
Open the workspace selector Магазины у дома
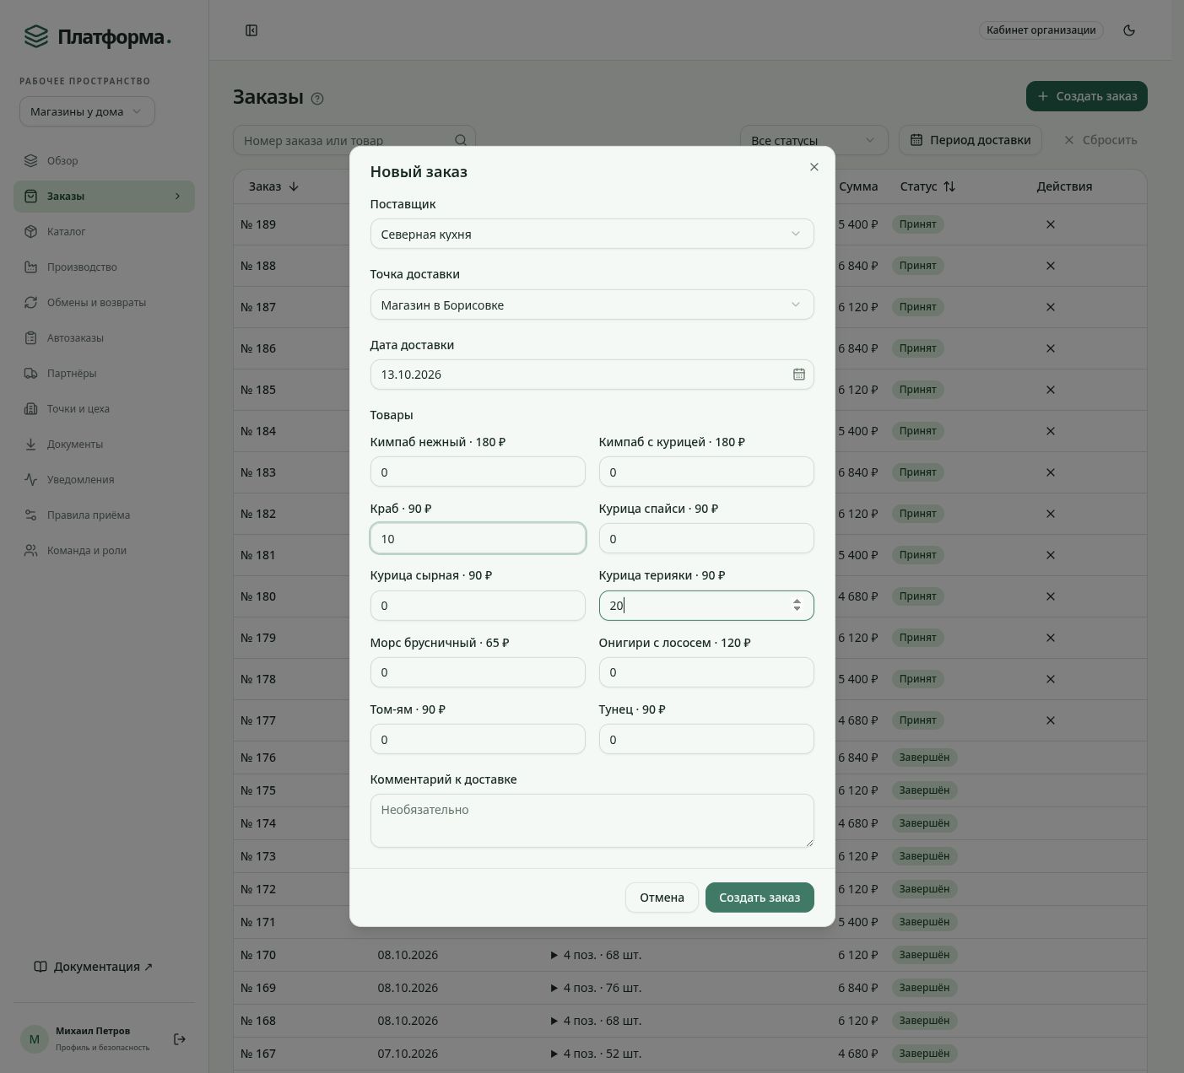(x=87, y=111)
